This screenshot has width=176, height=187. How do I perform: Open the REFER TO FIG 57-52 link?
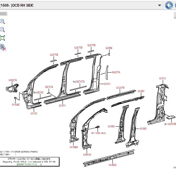27,164
